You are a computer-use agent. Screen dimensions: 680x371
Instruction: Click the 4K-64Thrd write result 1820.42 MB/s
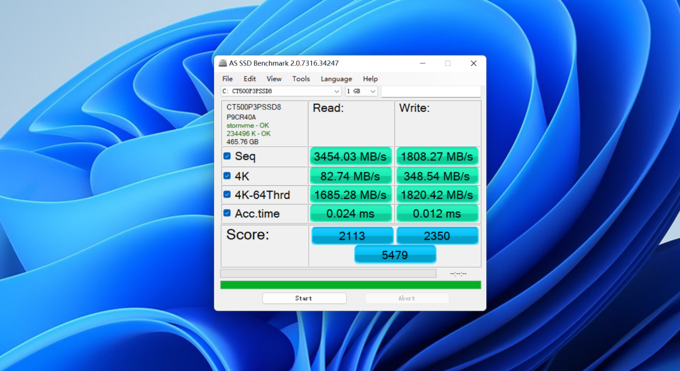pos(437,194)
